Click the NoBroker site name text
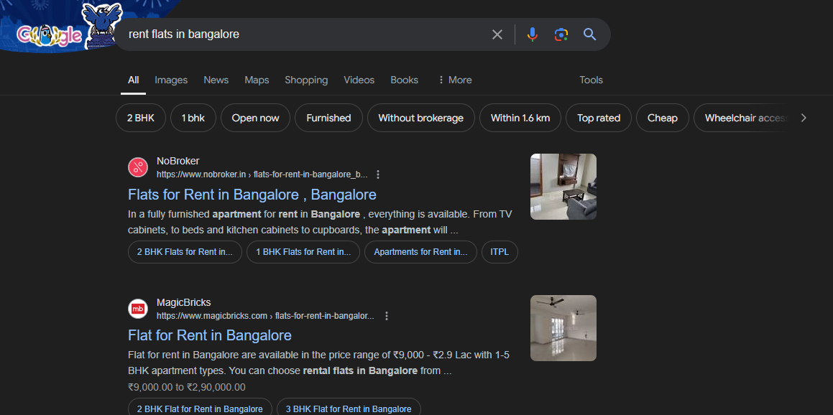 point(178,161)
